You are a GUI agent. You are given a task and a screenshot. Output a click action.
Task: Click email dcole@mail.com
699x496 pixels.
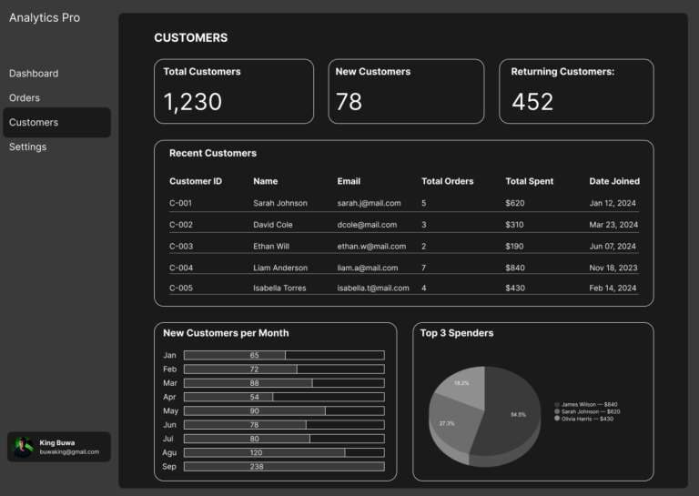tap(367, 225)
